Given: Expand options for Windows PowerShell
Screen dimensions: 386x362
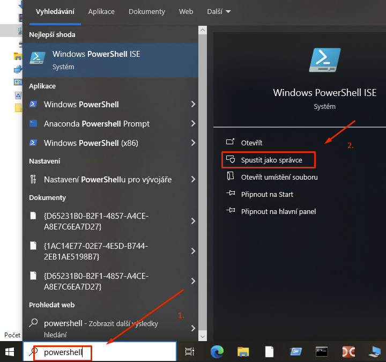Looking at the screenshot, I should (193, 104).
